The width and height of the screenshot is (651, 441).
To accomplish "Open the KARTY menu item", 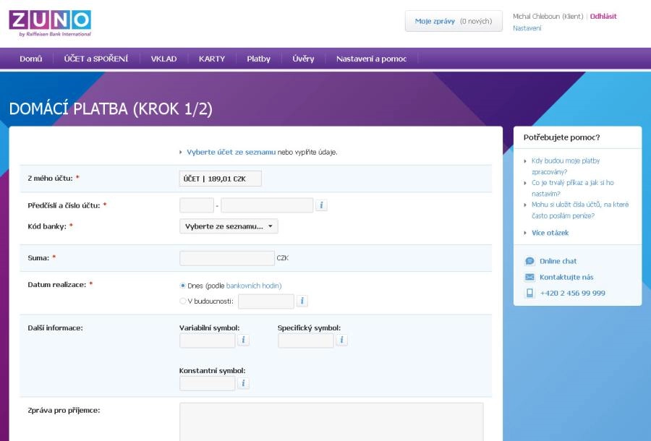I will click(x=212, y=59).
